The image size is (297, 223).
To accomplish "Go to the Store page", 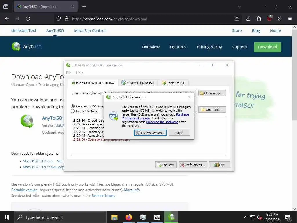I will tap(237, 30).
